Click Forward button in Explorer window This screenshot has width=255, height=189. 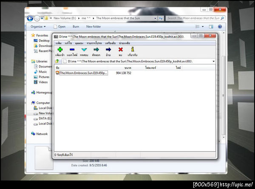pyautogui.click(x=37, y=18)
